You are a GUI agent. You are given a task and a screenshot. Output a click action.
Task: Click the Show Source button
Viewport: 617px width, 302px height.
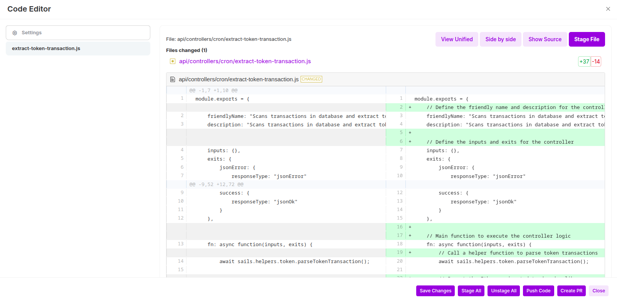(x=545, y=39)
